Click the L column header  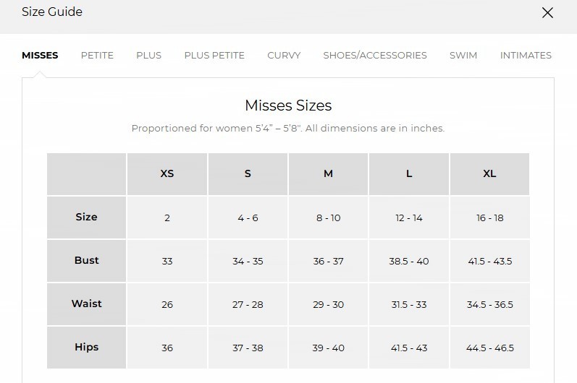(409, 174)
